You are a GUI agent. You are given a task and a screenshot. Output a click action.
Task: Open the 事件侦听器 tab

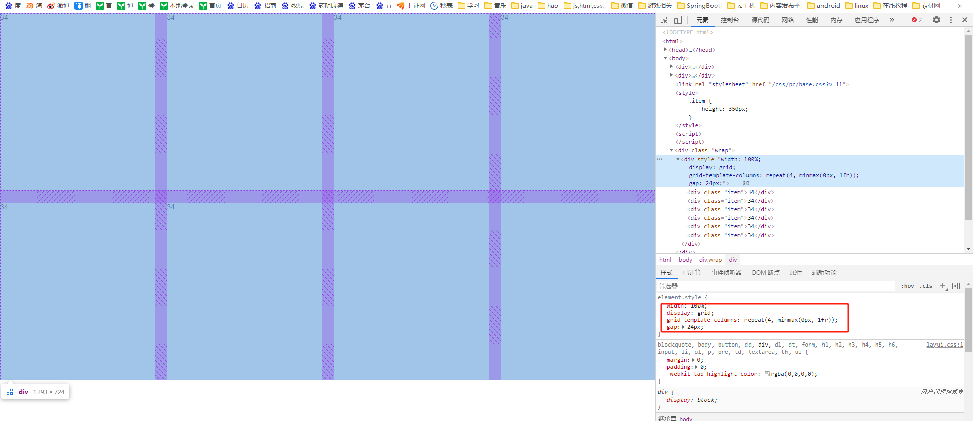click(x=726, y=272)
